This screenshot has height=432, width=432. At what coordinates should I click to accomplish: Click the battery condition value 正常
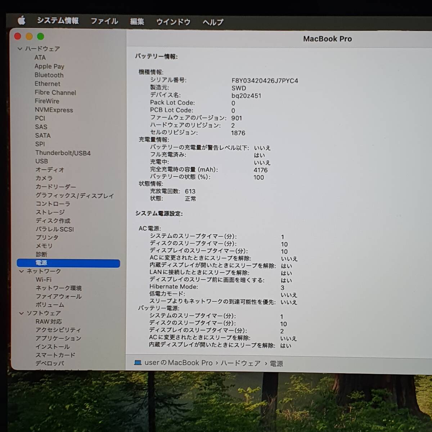pyautogui.click(x=190, y=199)
